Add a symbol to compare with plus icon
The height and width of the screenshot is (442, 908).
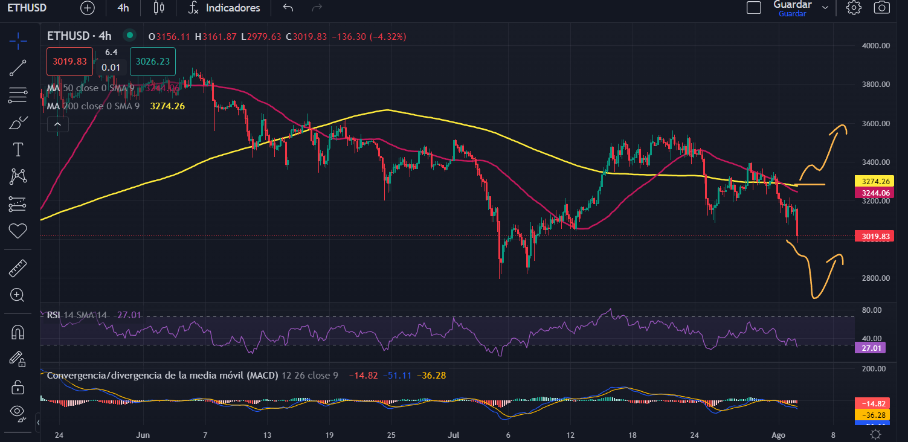88,8
